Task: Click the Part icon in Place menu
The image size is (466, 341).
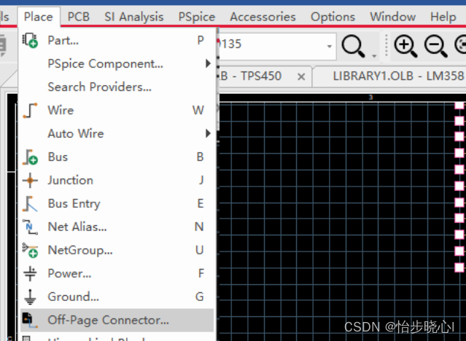Action: point(30,41)
